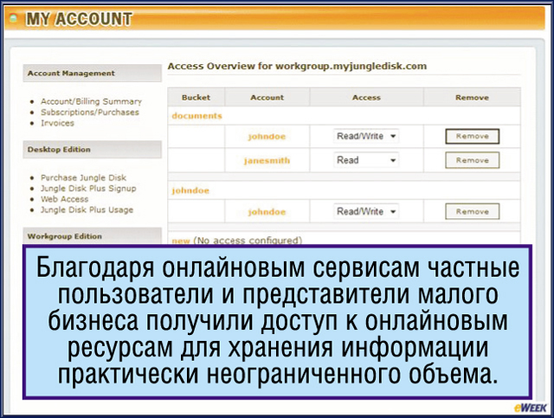Remove johndoe from the documents bucket
The width and height of the screenshot is (554, 418).
(x=473, y=137)
